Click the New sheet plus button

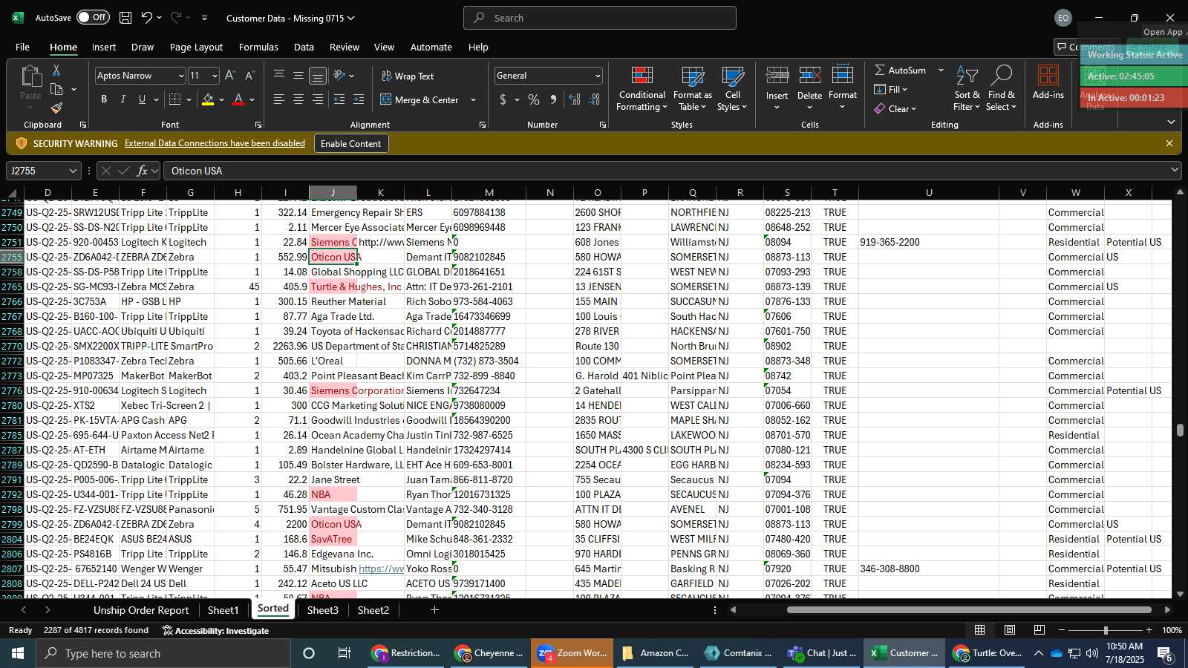(x=434, y=610)
